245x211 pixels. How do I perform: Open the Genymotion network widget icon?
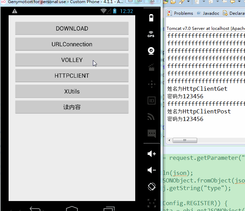(151, 117)
